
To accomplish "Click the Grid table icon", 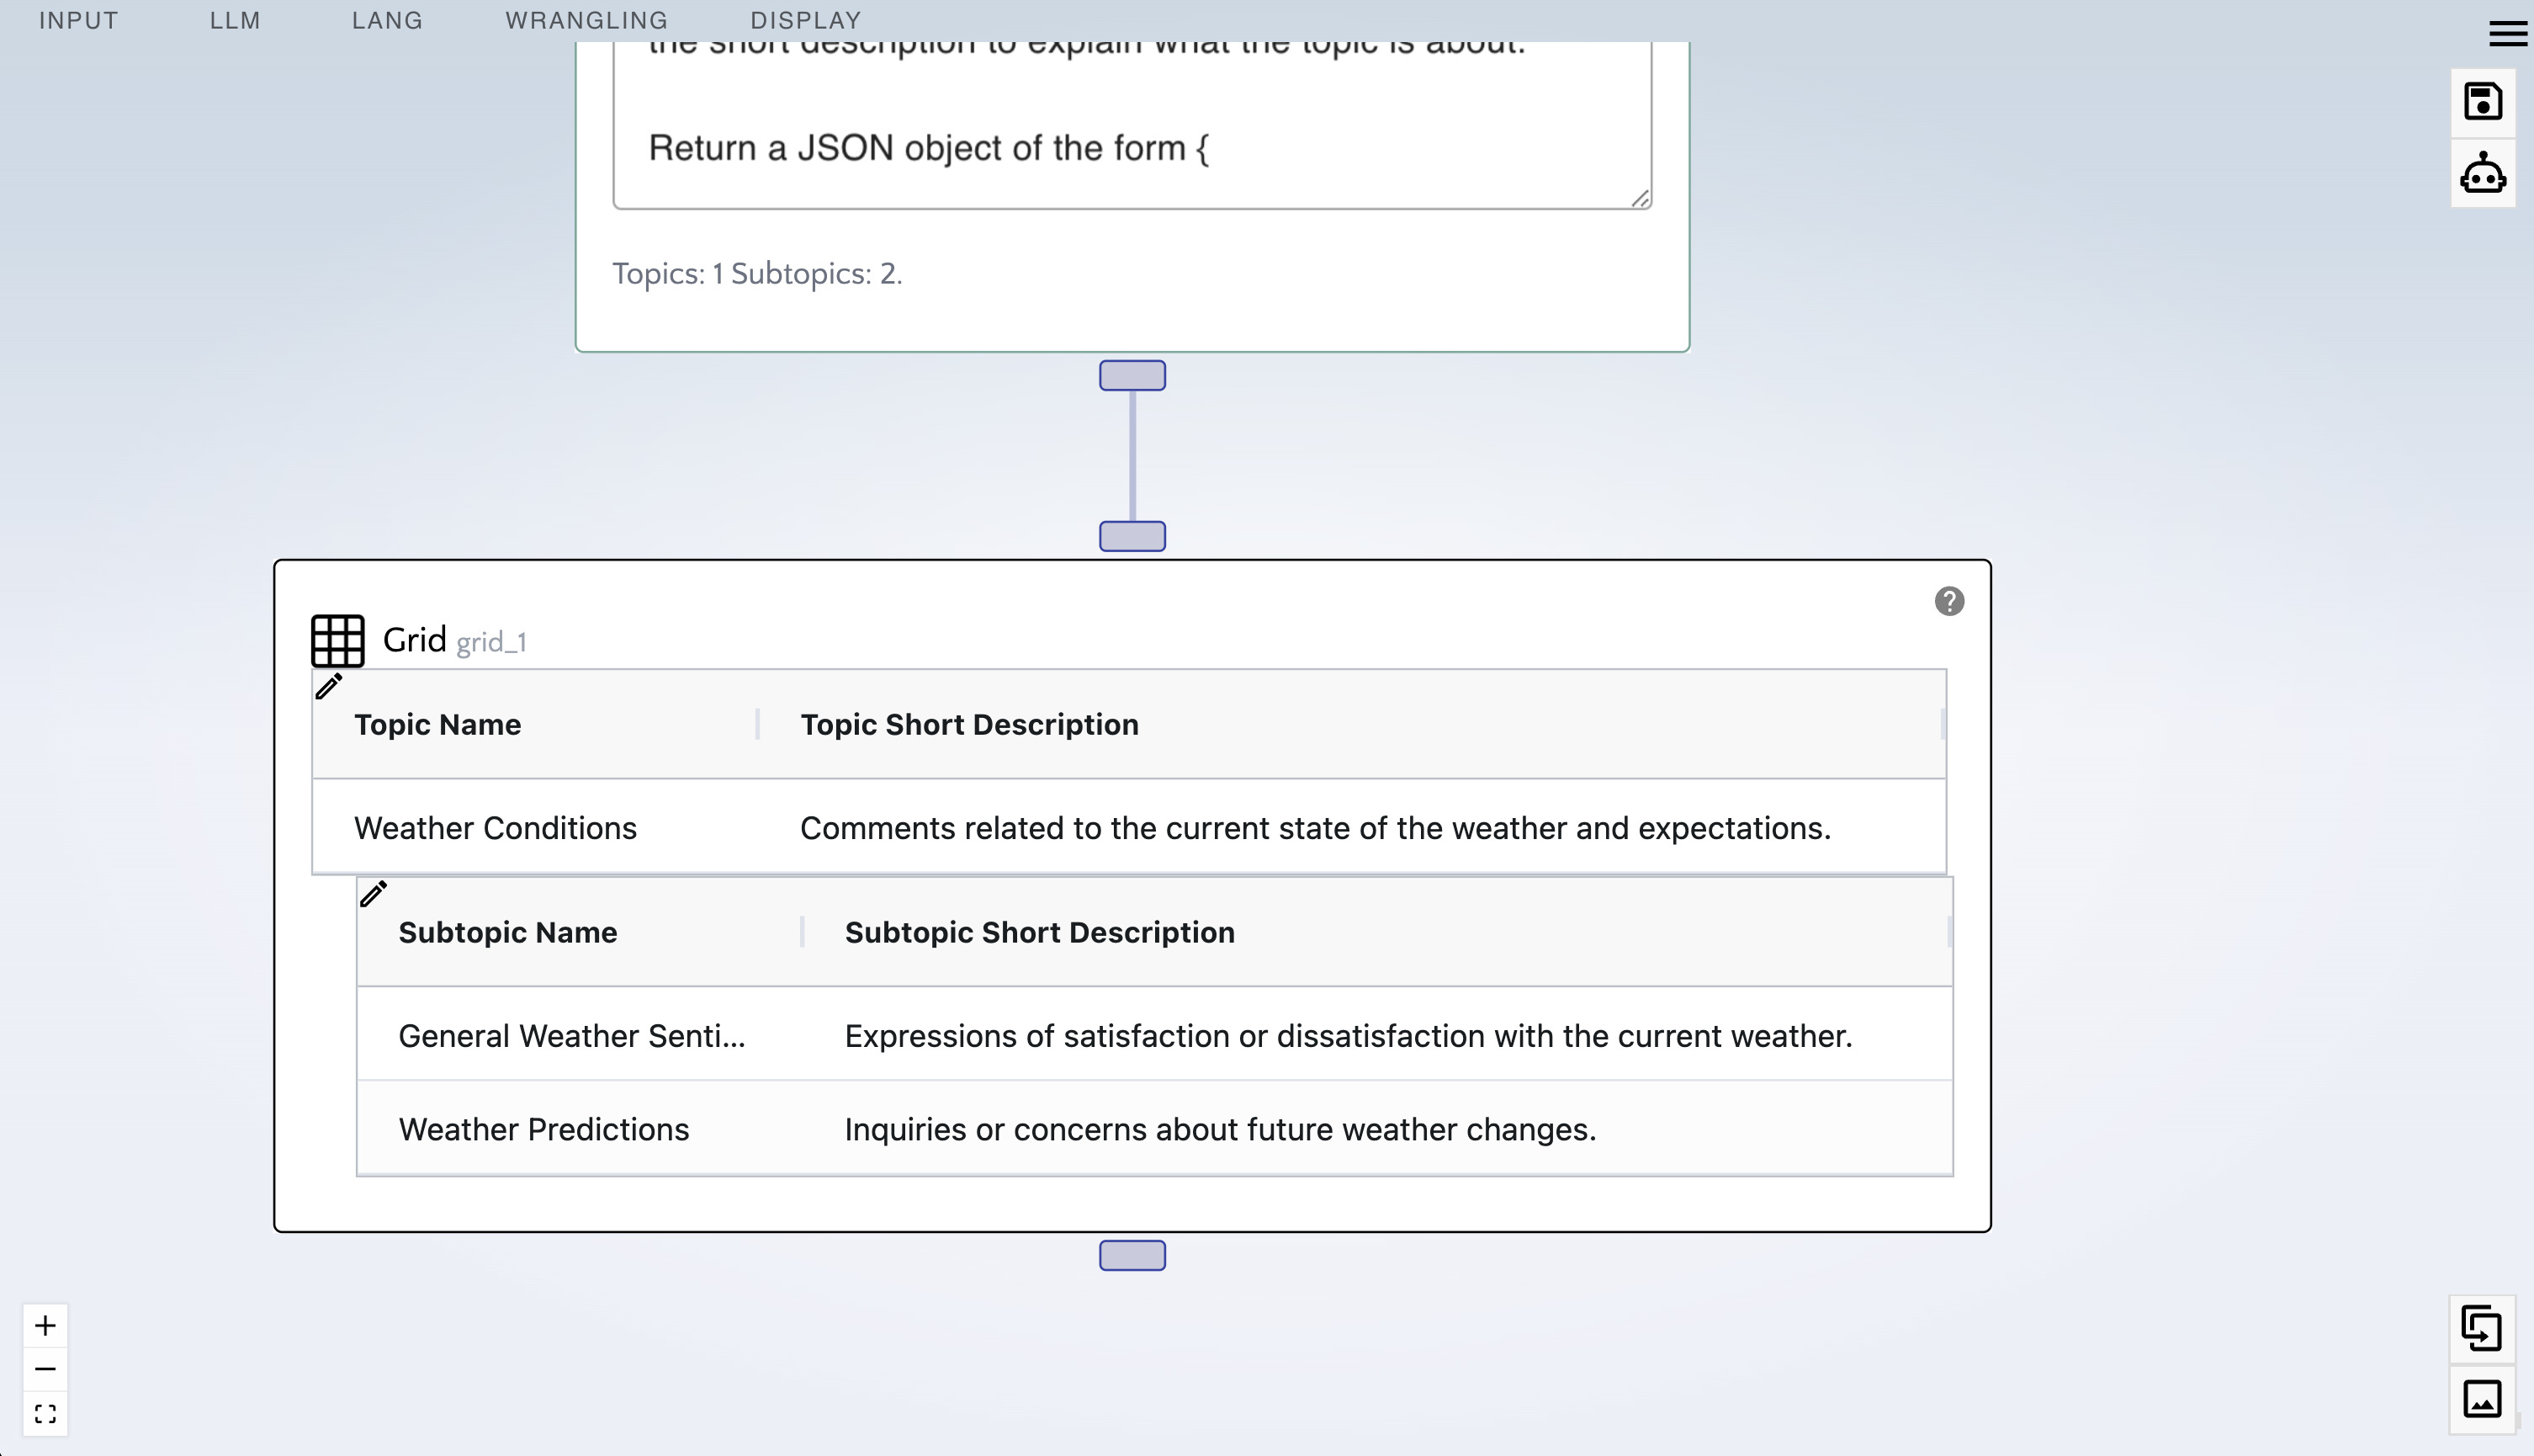I will pyautogui.click(x=337, y=640).
